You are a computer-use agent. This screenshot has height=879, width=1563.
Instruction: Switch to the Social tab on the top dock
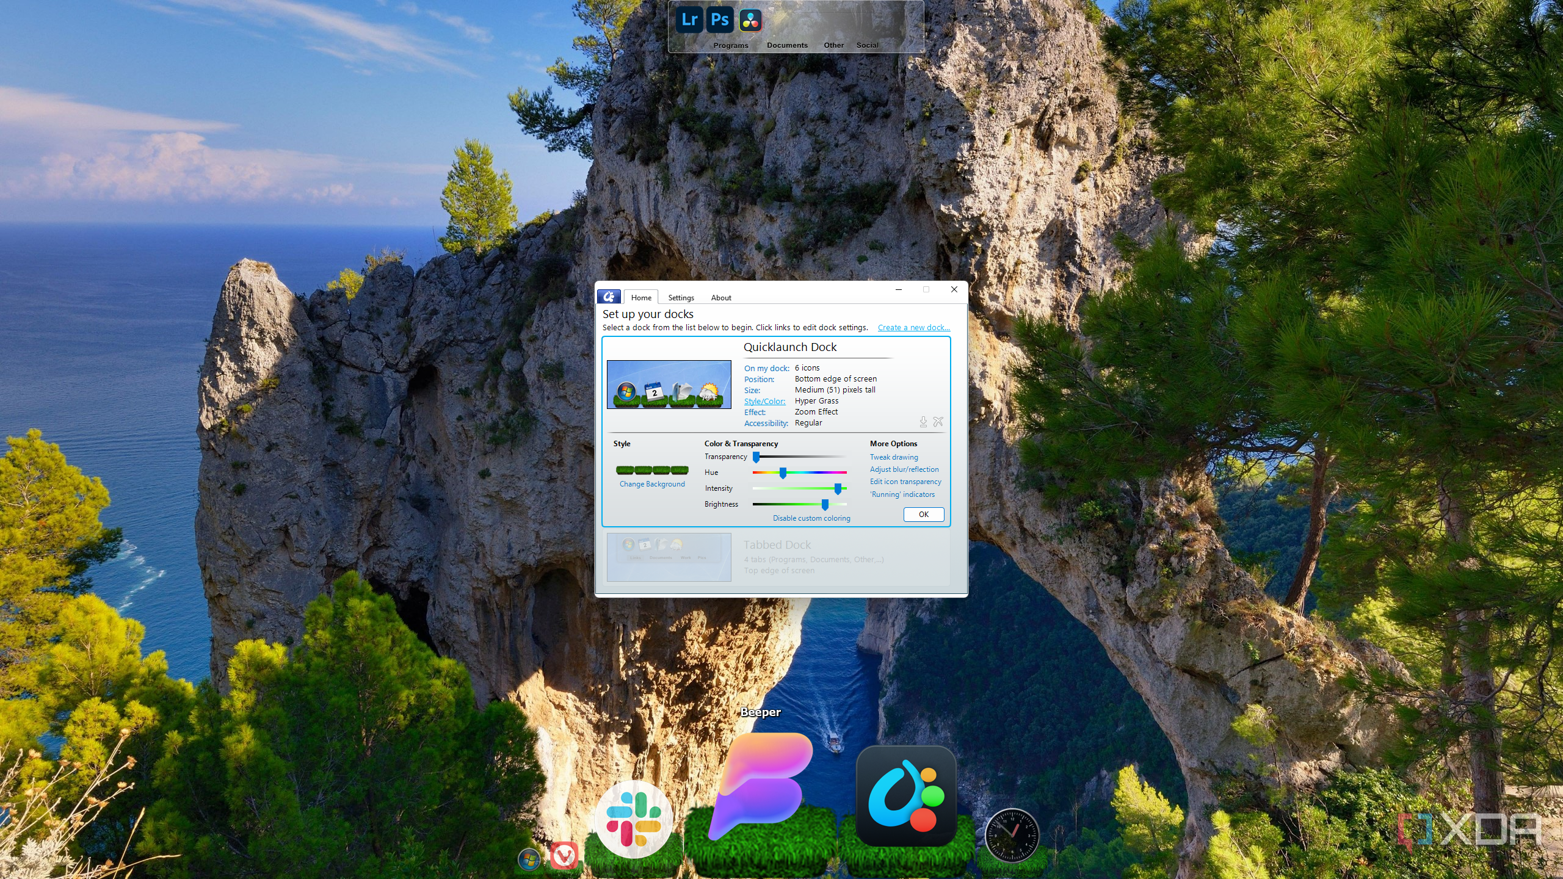(867, 45)
